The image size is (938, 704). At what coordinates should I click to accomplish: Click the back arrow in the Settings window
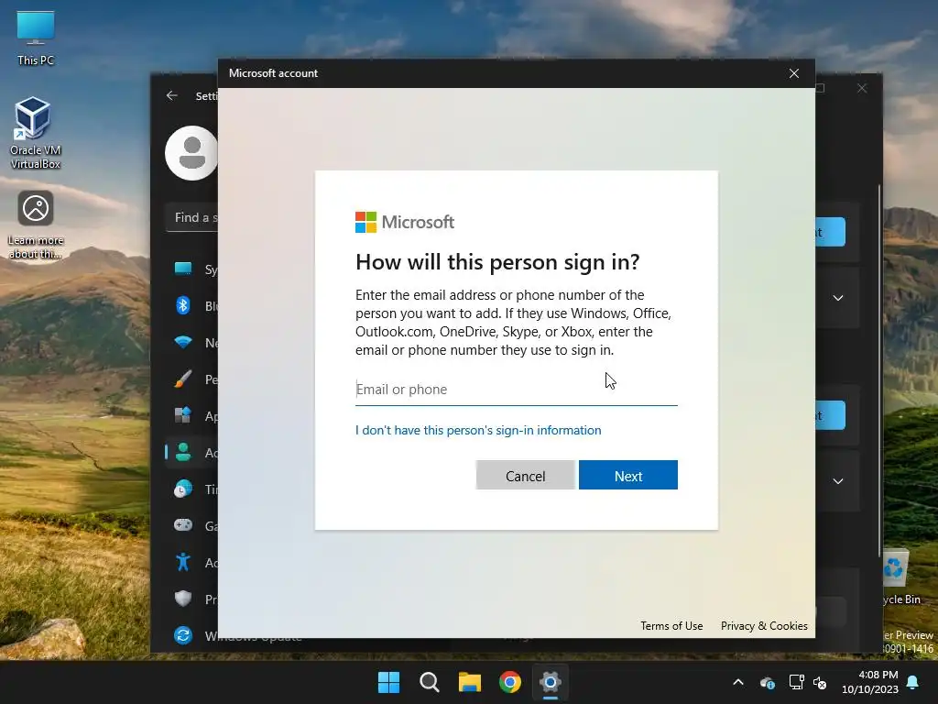(x=171, y=95)
